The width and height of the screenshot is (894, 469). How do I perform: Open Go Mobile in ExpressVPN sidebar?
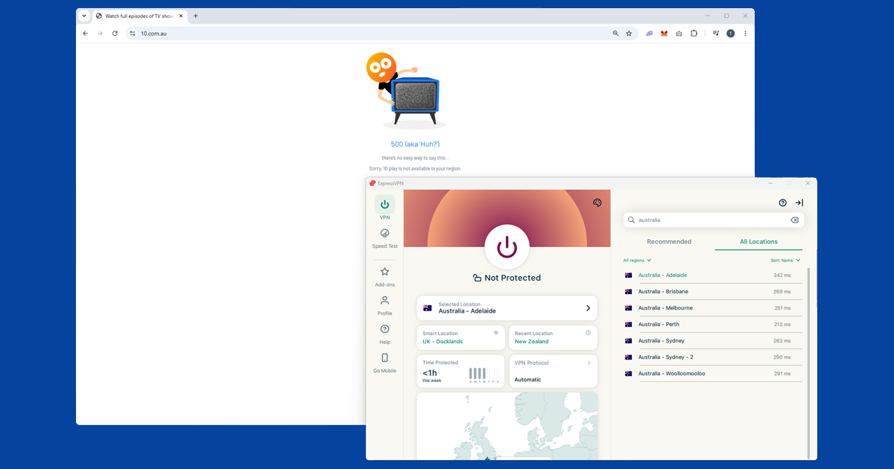pos(384,363)
